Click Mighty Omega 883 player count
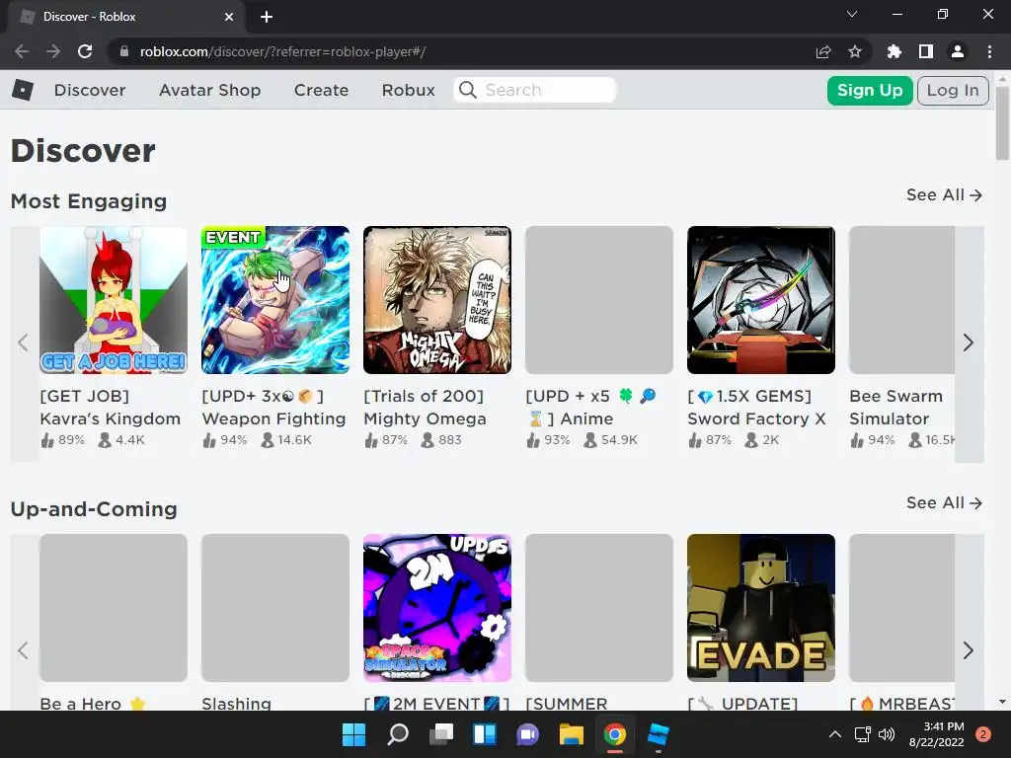Image resolution: width=1011 pixels, height=758 pixels. pos(441,440)
